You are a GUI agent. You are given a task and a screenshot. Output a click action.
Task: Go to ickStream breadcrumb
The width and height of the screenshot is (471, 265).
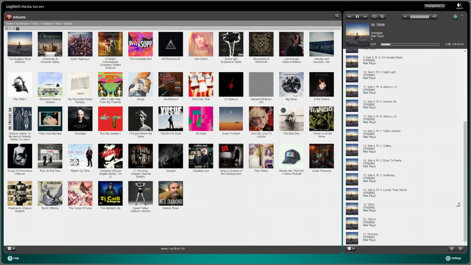(x=22, y=24)
